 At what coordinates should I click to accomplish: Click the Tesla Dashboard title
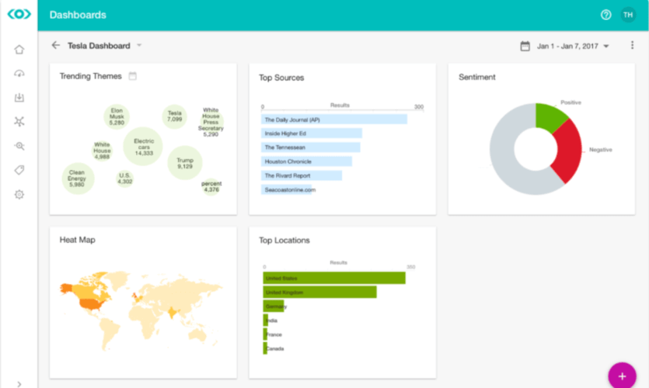[99, 46]
